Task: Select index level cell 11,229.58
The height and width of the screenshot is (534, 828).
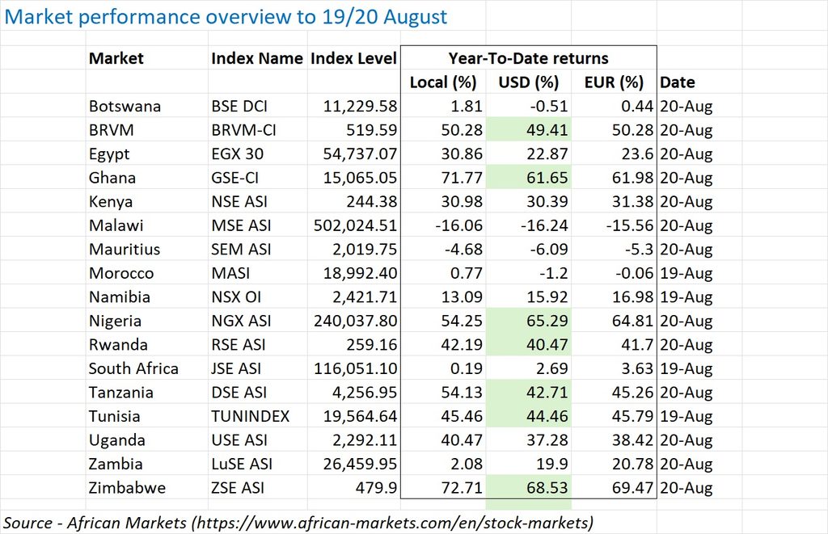Action: coord(354,106)
